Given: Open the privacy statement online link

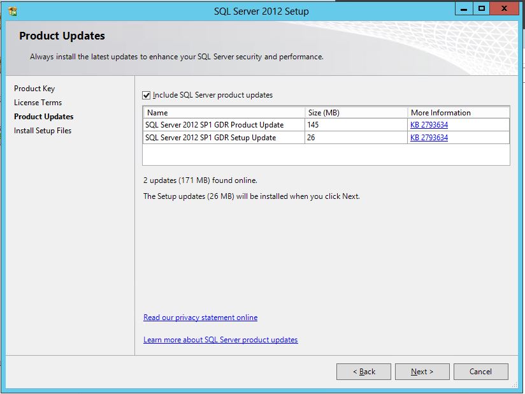Looking at the screenshot, I should click(200, 317).
